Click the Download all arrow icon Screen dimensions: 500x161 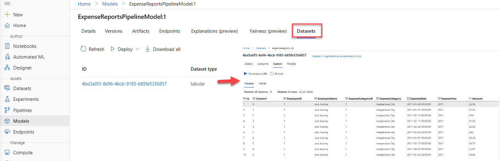148,49
